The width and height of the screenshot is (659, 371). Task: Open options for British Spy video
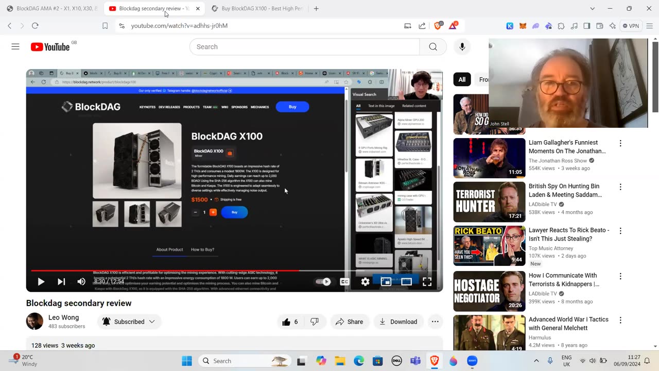pos(620,187)
